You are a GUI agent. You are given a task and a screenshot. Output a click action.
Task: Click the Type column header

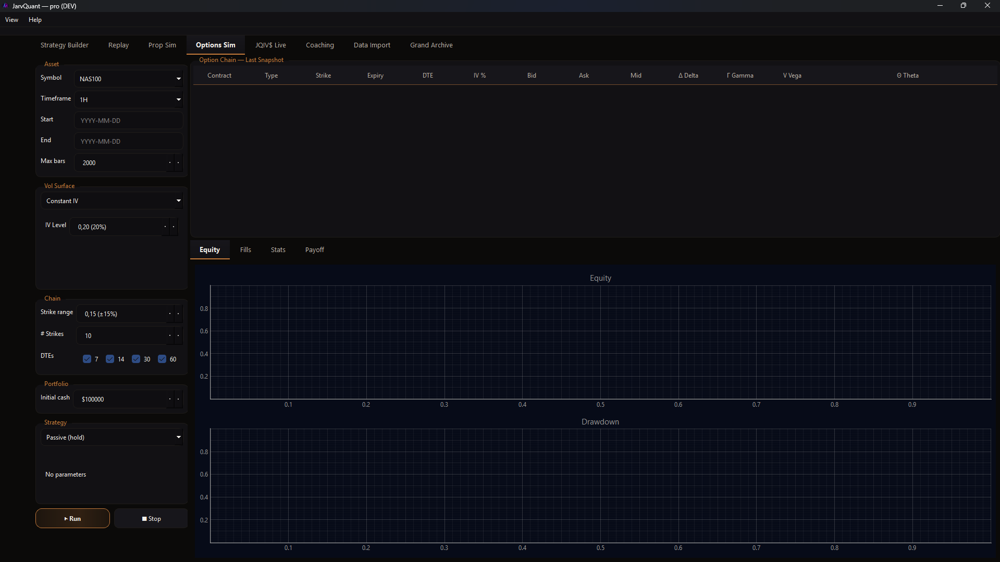[271, 76]
